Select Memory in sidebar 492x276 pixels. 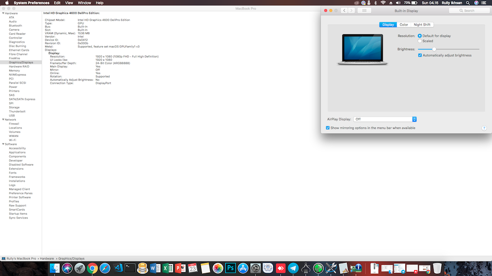14,71
